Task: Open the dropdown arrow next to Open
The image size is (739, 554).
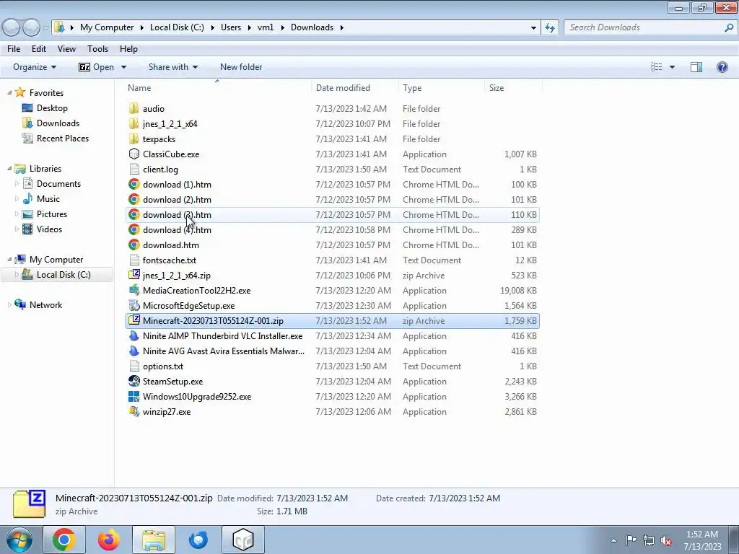Action: pos(124,67)
